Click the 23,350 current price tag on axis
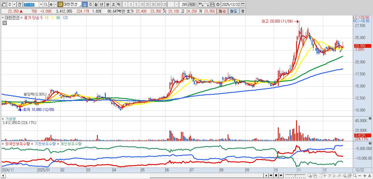This screenshot has width=373, height=179. (362, 46)
